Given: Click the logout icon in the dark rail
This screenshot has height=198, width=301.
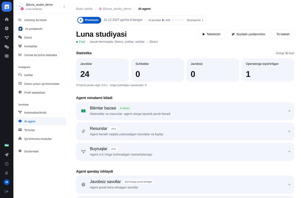Looking at the screenshot, I should coord(7,191).
